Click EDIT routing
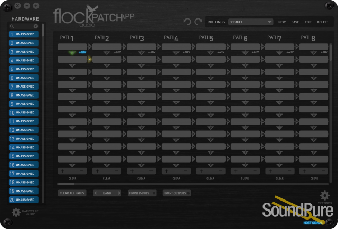This screenshot has height=229, width=338. tap(308, 22)
